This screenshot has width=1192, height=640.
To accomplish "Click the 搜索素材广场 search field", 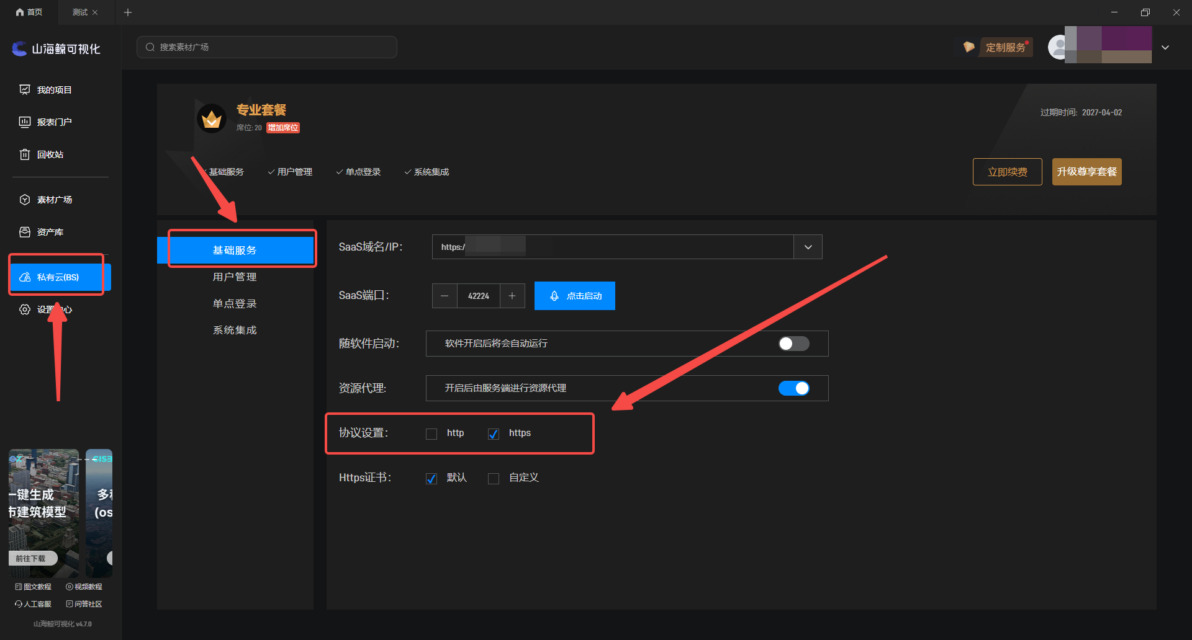I will tap(267, 47).
